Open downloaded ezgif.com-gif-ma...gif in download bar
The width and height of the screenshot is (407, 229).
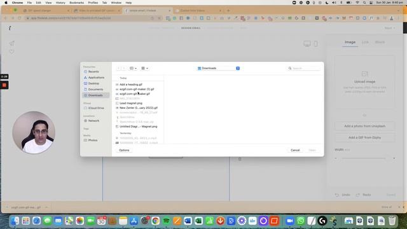tap(25, 207)
